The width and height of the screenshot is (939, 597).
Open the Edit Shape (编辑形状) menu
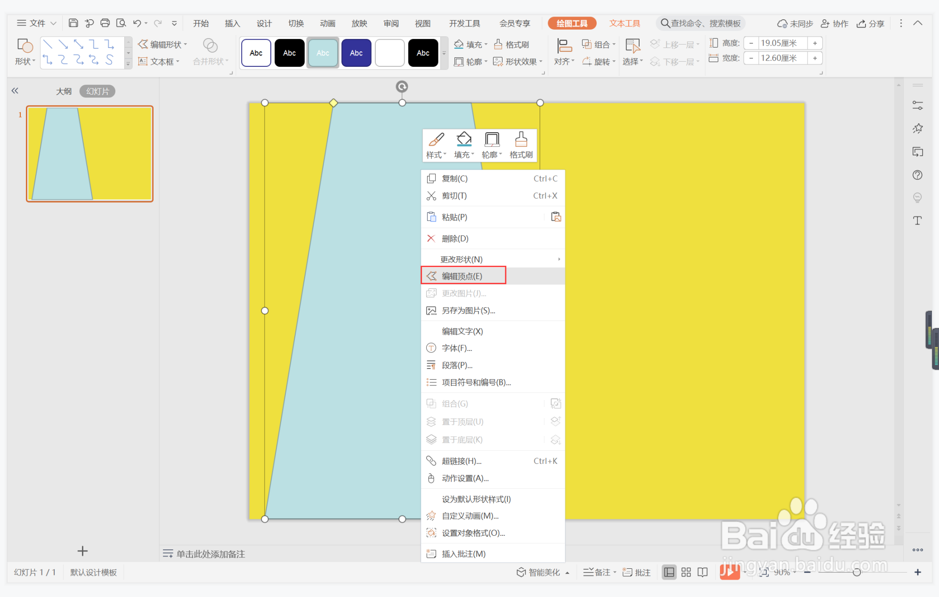pyautogui.click(x=162, y=44)
